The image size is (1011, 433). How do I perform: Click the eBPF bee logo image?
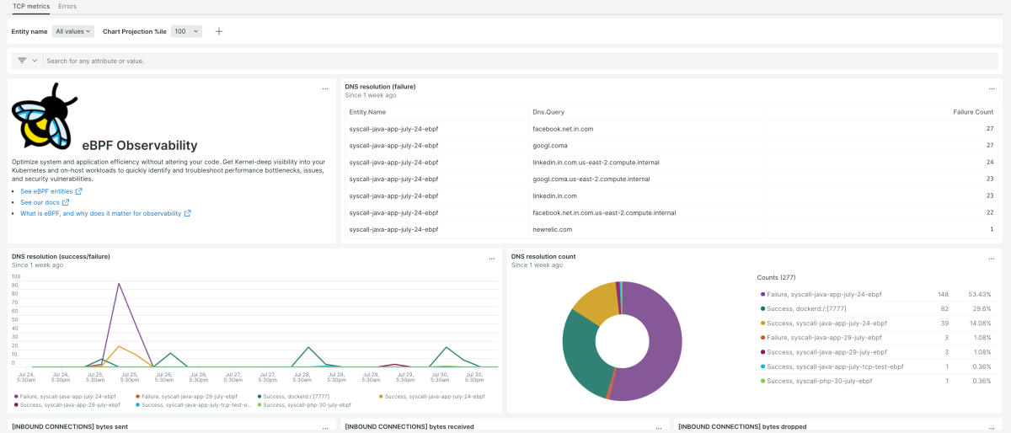click(45, 115)
